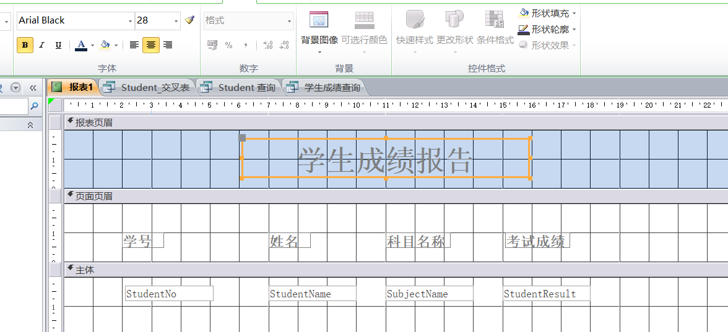Toggle Italic formatting
728x332 pixels.
click(41, 45)
